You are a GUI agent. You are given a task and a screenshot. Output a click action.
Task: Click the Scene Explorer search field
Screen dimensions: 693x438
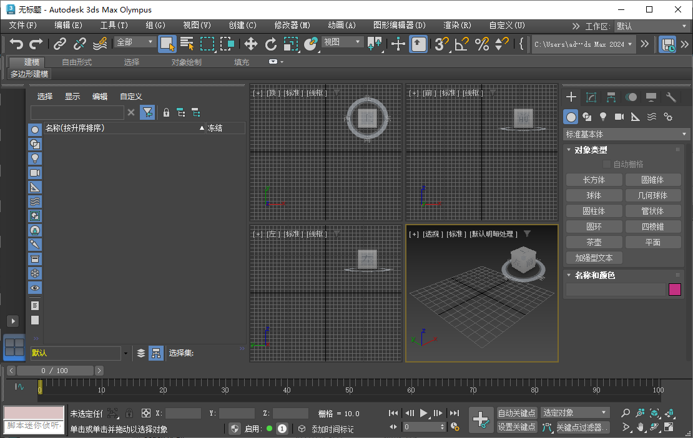(x=77, y=112)
